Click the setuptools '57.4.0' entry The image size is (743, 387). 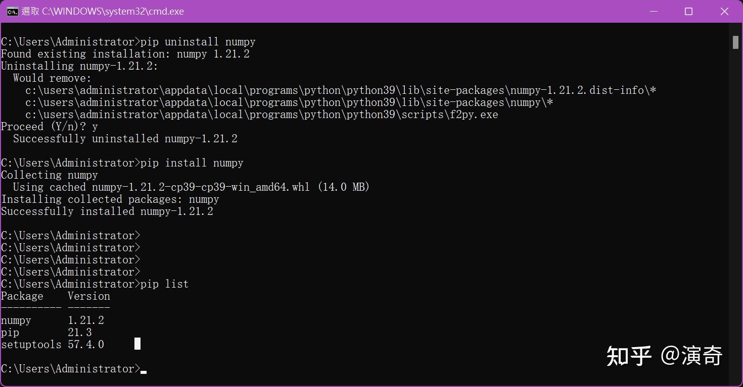click(86, 344)
